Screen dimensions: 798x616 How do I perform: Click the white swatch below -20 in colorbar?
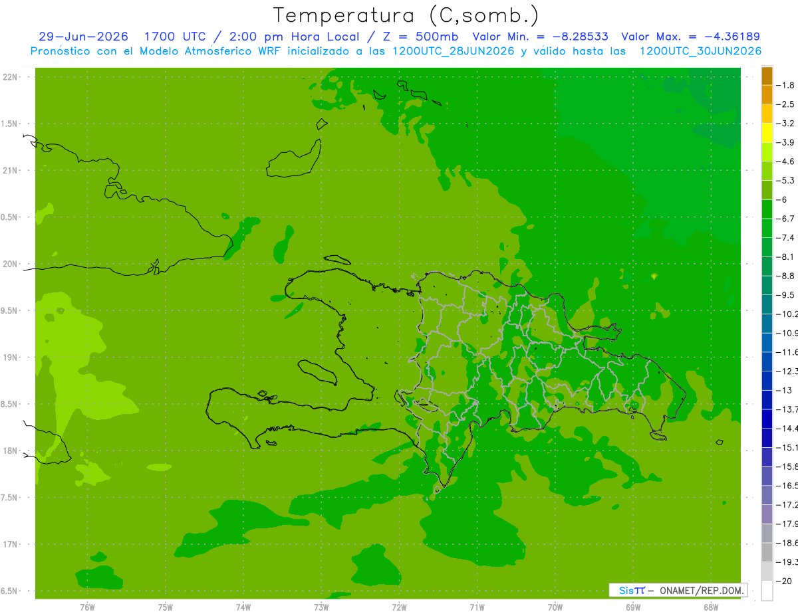(767, 591)
